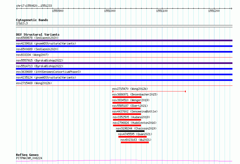Click the nsv4239816 (gnomADStructuralVariants) label
This screenshot has width=240, height=164.
click(x=46, y=43)
